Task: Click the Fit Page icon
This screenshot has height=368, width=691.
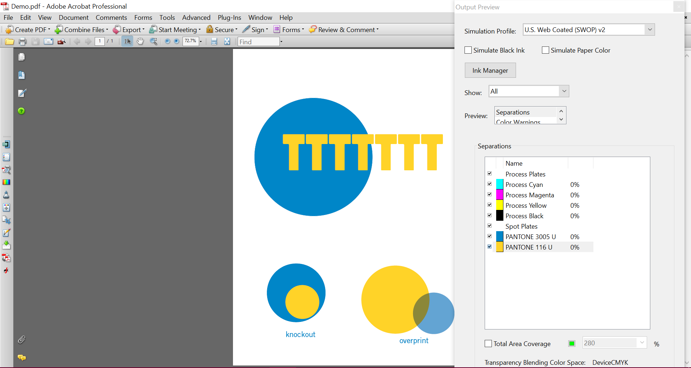Action: coord(227,42)
